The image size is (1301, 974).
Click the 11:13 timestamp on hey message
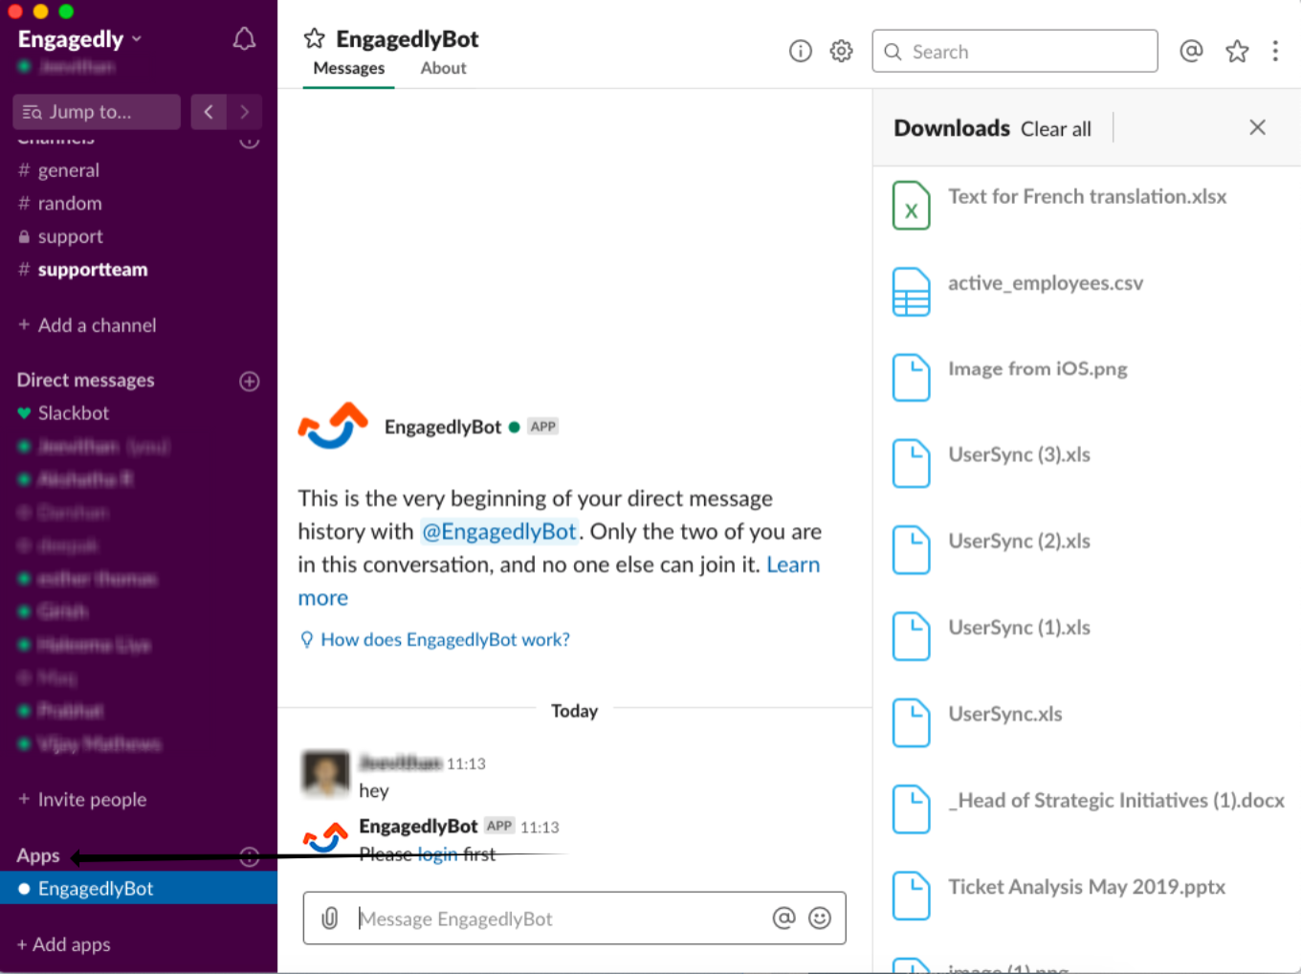coord(466,764)
